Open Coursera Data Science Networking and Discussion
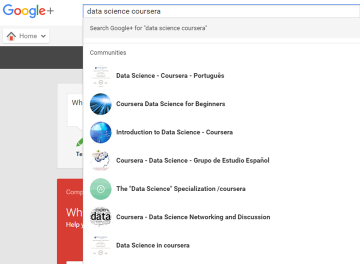The image size is (360, 264). [193, 217]
